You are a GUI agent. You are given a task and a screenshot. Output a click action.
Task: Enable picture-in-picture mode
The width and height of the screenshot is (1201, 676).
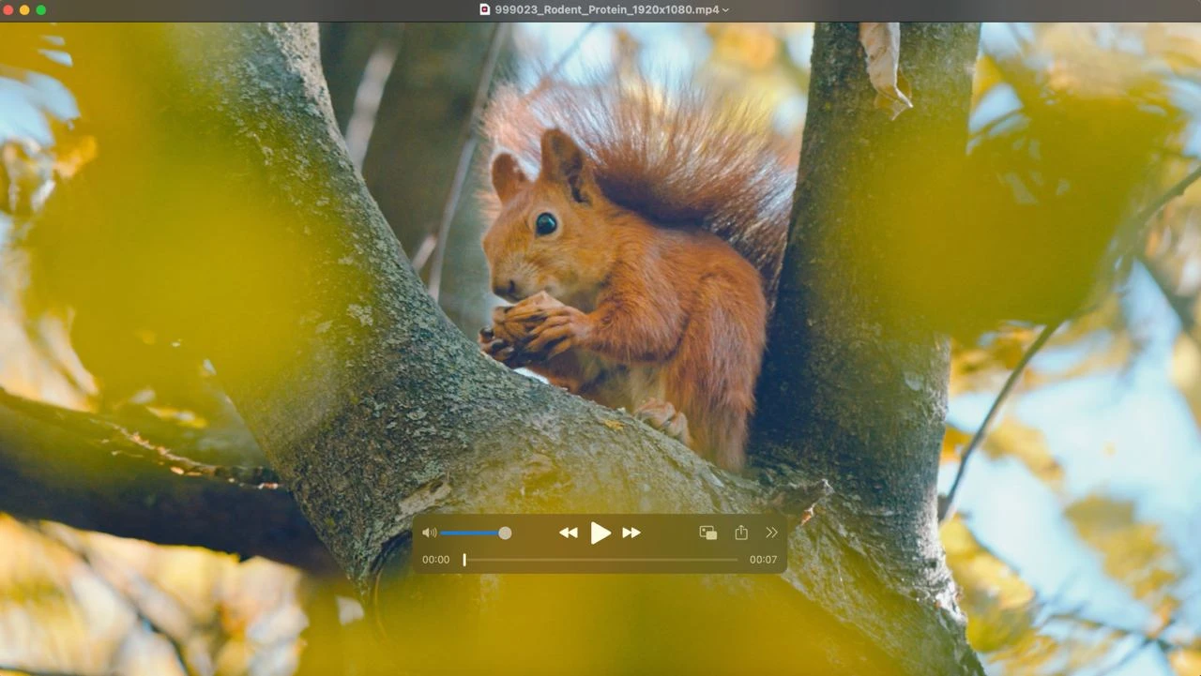[x=708, y=533]
